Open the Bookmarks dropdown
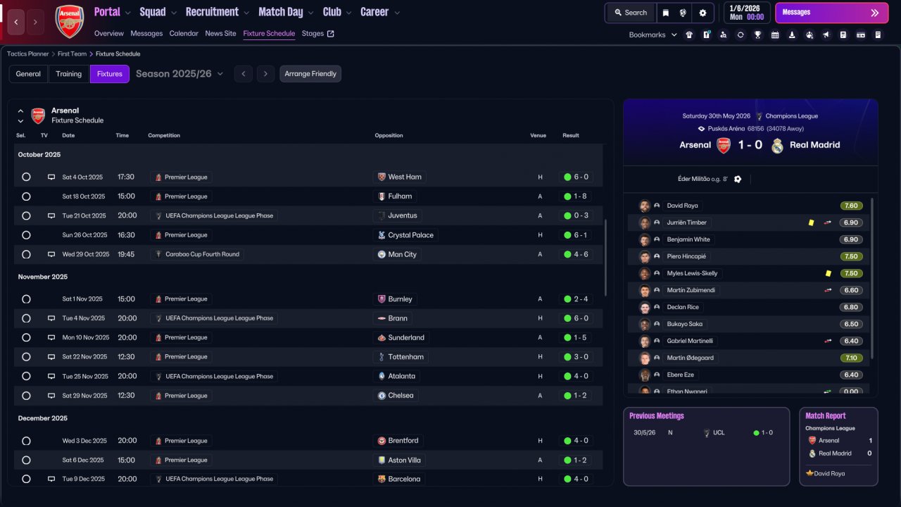 [653, 35]
